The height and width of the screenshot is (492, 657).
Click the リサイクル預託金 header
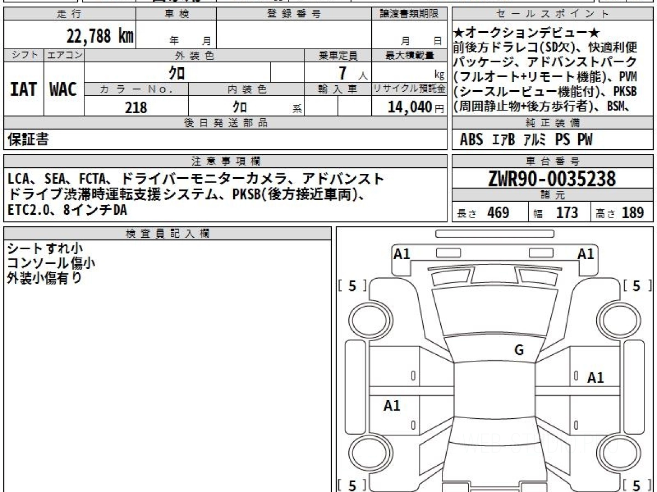408,89
